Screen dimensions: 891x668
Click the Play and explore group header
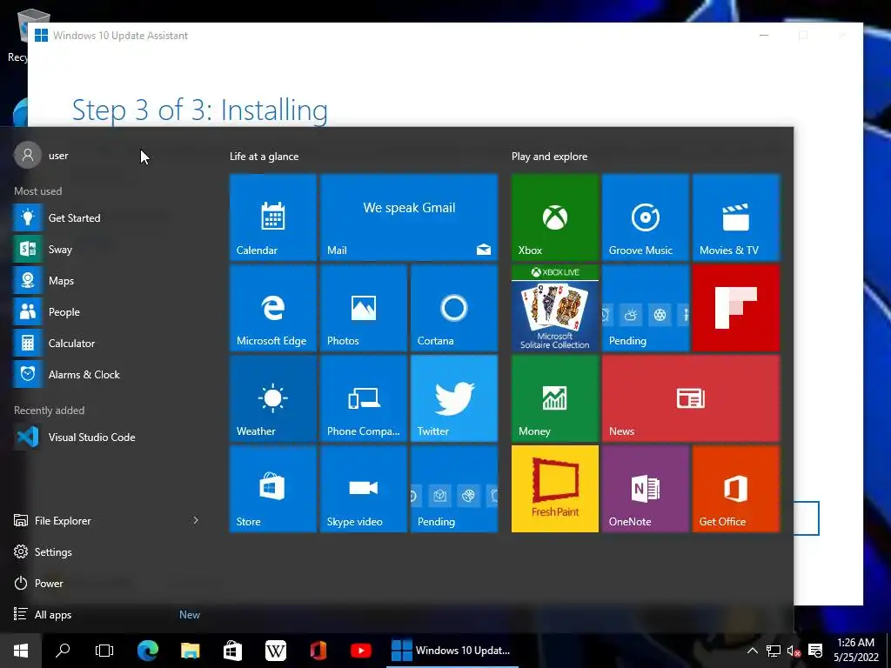550,157
